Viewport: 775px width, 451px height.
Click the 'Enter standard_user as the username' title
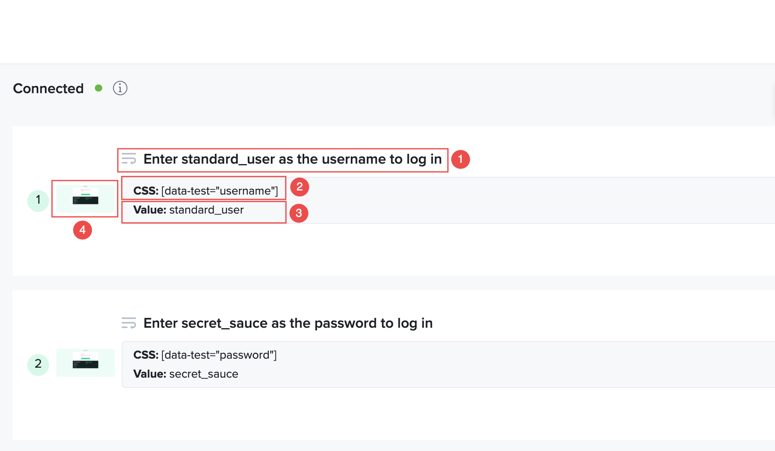[293, 159]
